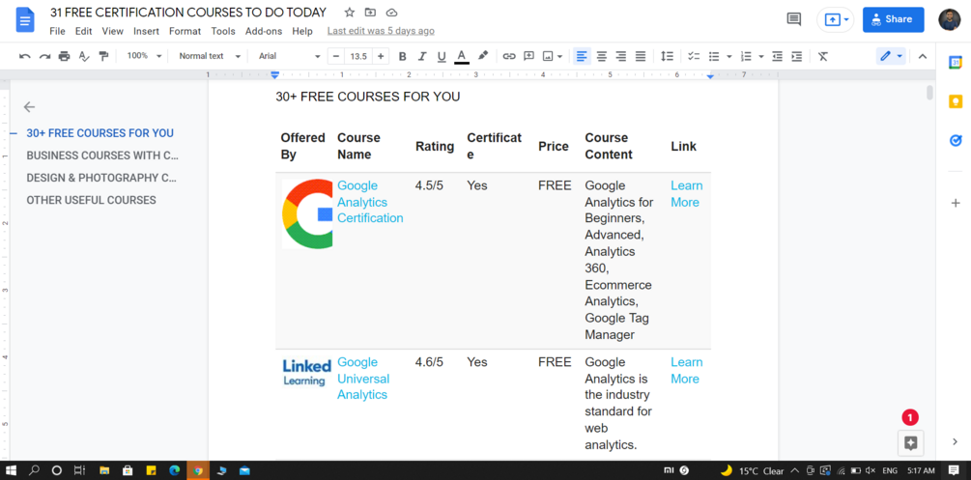971x480 pixels.
Task: Open the Google Keep side panel
Action: coord(956,101)
